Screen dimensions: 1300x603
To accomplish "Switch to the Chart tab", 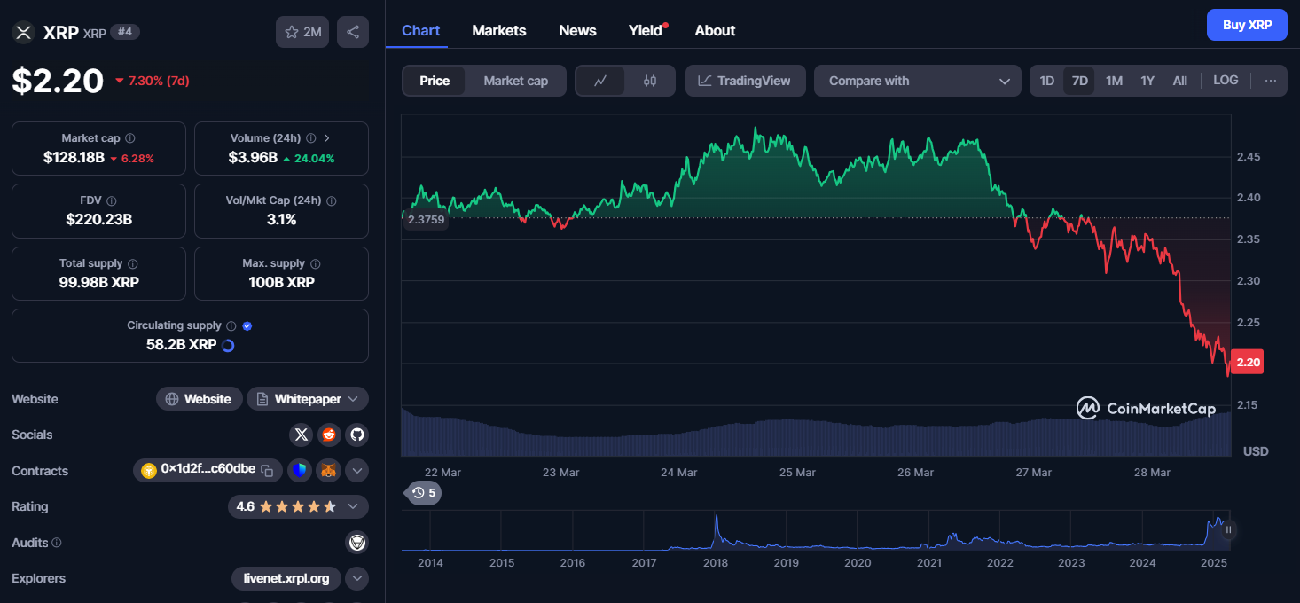I will tap(420, 30).
